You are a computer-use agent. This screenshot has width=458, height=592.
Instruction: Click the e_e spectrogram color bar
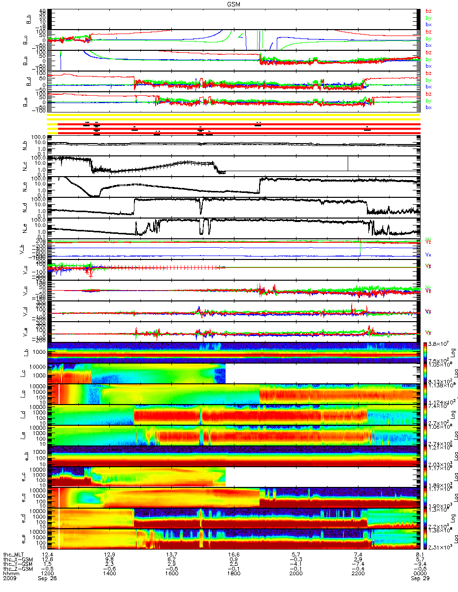[x=426, y=539]
